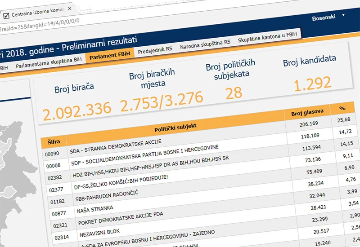Click the Šifra column header
The image size is (360, 247).
[54, 142]
